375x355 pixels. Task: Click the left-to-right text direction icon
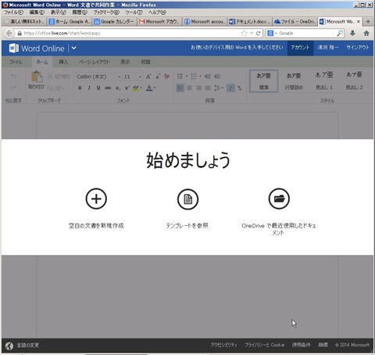(x=230, y=88)
